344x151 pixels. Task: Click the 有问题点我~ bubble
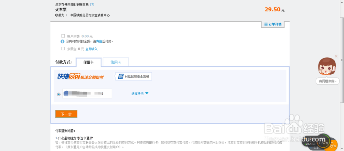[x=327, y=81]
